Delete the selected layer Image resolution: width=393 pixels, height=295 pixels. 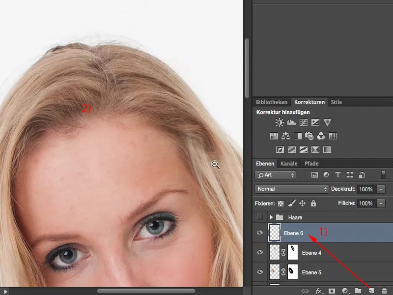pos(384,291)
